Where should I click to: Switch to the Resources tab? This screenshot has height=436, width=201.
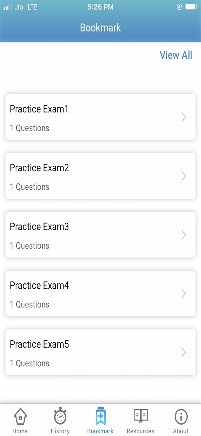coord(140,420)
